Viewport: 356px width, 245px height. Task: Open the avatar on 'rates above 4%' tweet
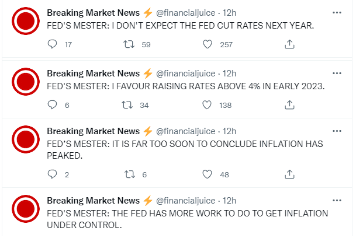(26, 82)
